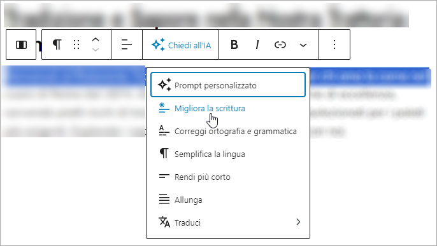This screenshot has width=437, height=246.
Task: Click the Traduci translate icon
Action: click(x=164, y=222)
